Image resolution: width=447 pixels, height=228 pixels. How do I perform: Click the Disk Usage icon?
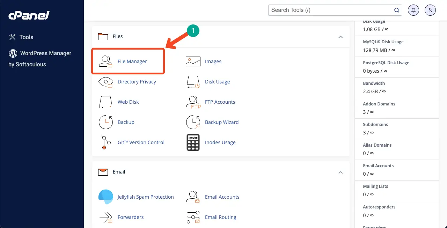click(193, 82)
